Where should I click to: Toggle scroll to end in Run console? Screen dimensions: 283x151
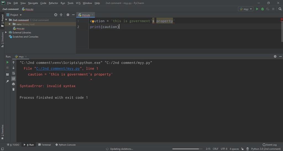(14, 79)
